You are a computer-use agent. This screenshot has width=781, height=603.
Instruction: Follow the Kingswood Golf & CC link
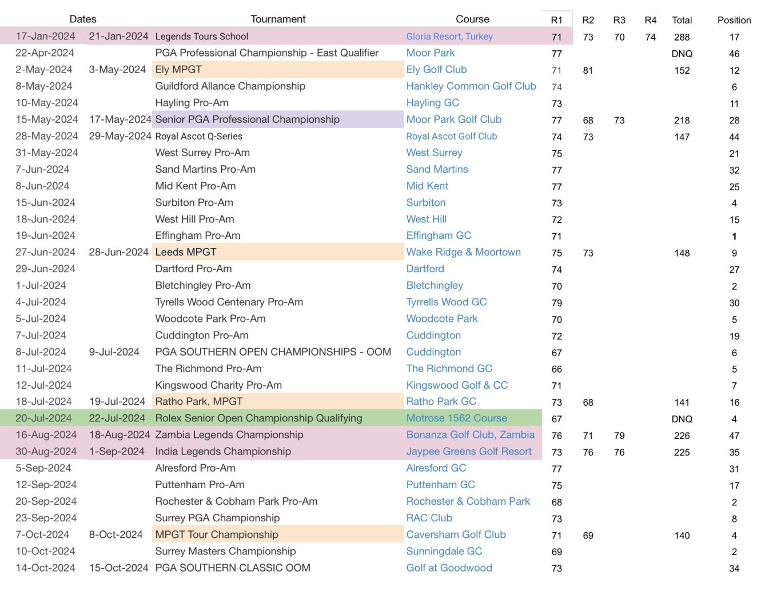tap(457, 385)
